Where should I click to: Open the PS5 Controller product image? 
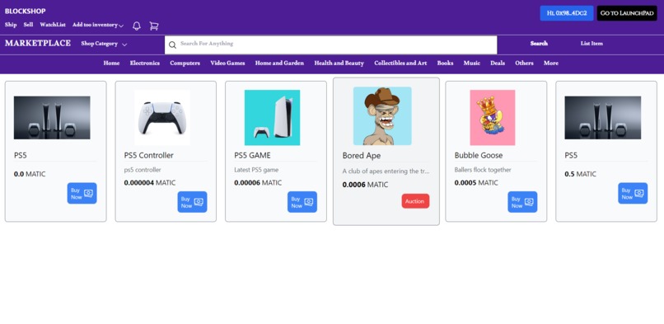[x=162, y=118]
